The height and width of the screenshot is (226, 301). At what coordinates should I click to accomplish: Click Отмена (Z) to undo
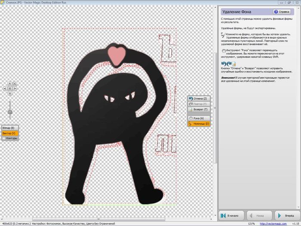(199, 98)
